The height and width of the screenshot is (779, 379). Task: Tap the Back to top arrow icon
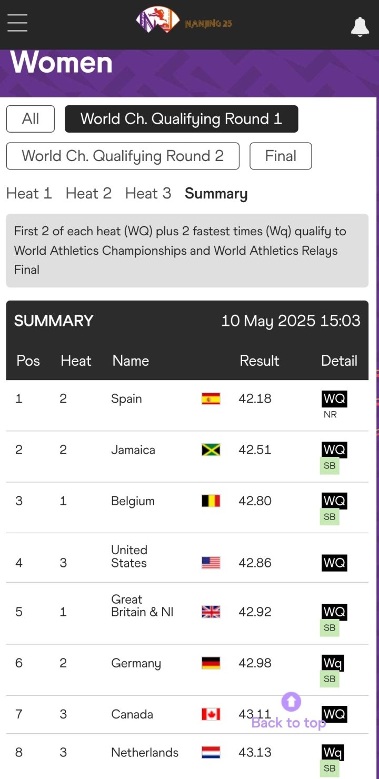291,702
